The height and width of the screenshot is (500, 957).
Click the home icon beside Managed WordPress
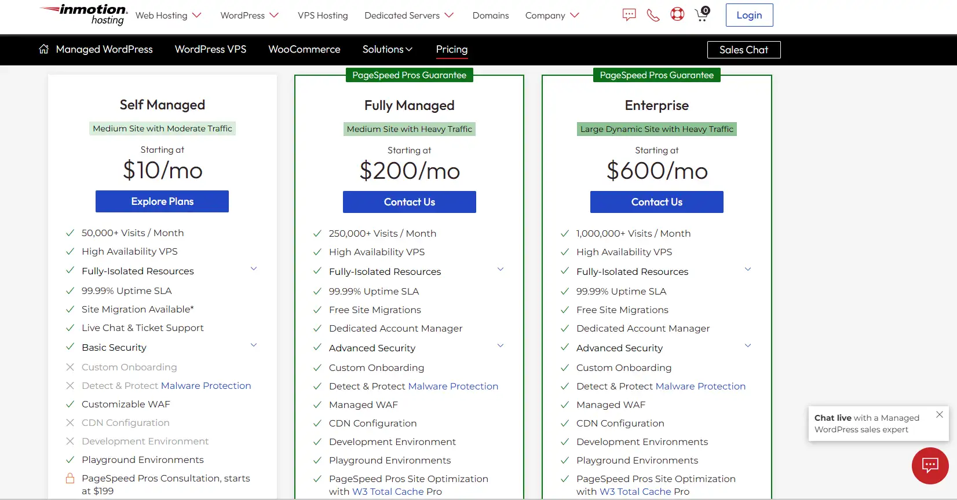tap(44, 49)
